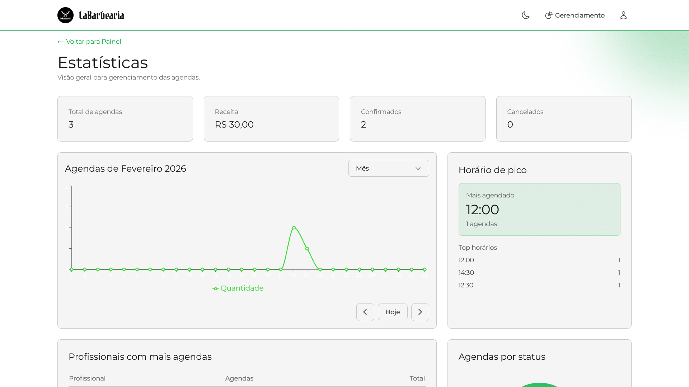Click the 12:00 row in Top horários
The width and height of the screenshot is (689, 387).
[539, 260]
